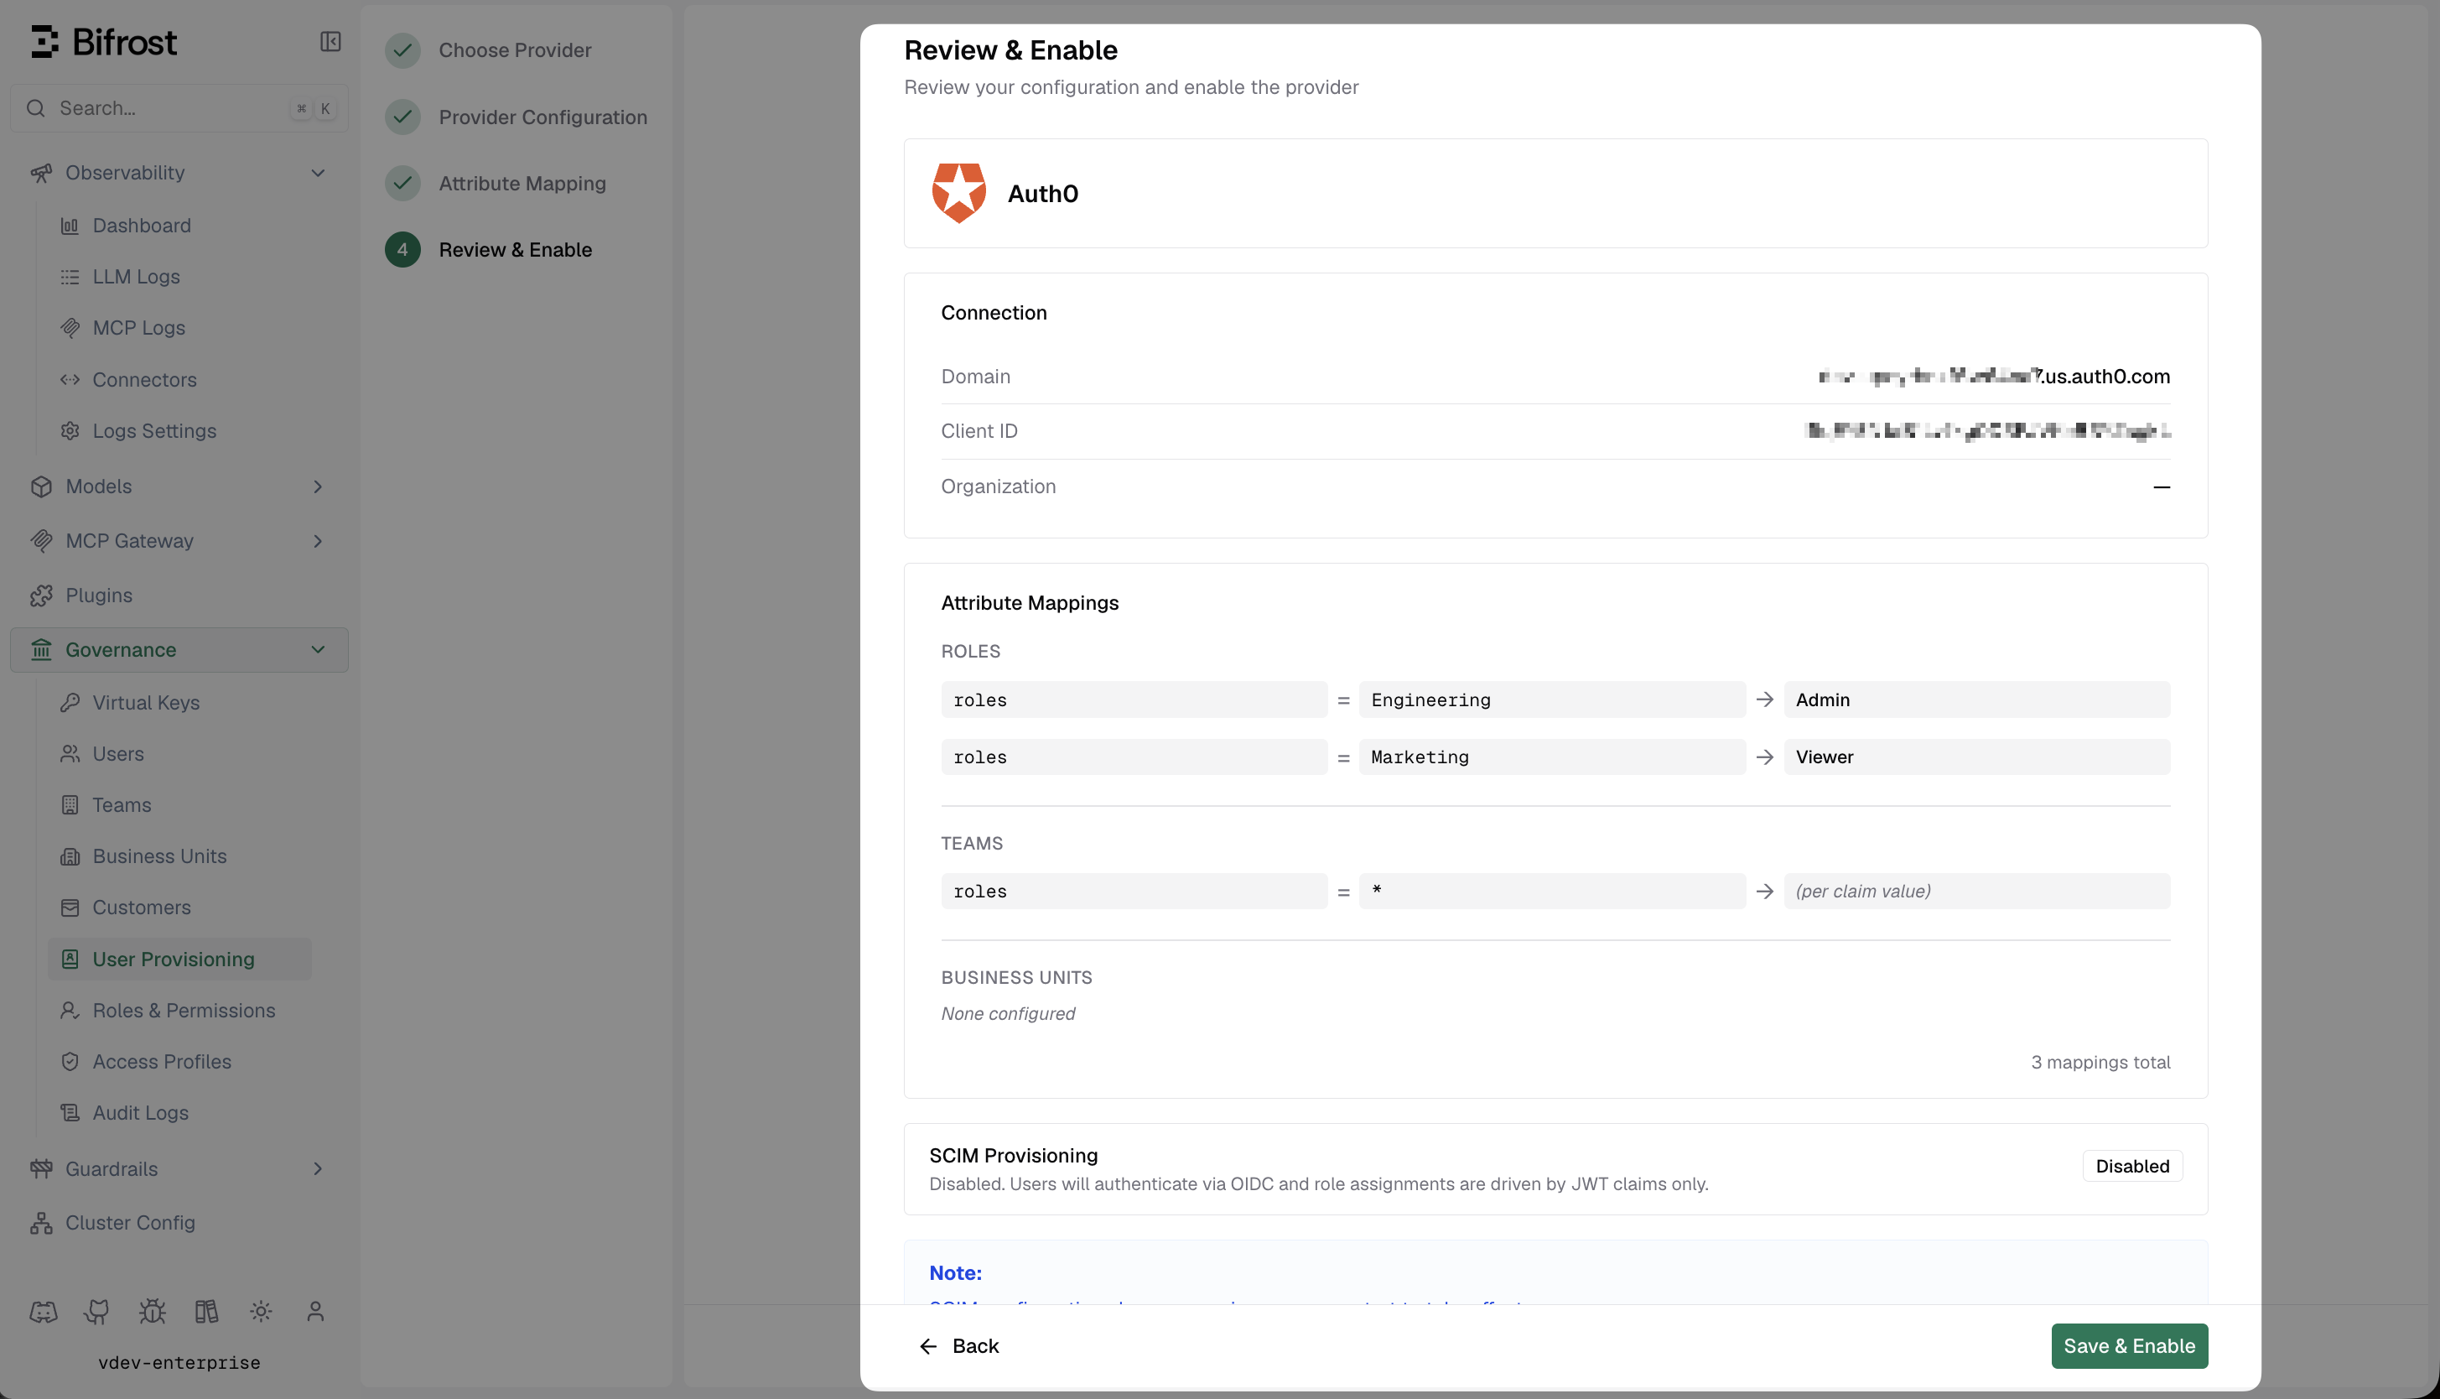The image size is (2440, 1399).
Task: Click the Disabled SCIM status badge
Action: 2131,1167
